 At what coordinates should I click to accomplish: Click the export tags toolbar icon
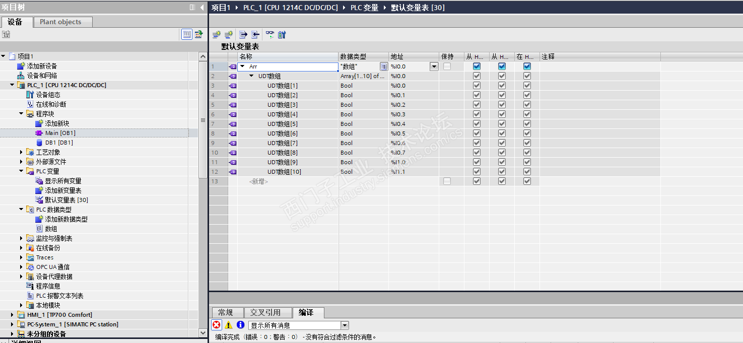[243, 35]
